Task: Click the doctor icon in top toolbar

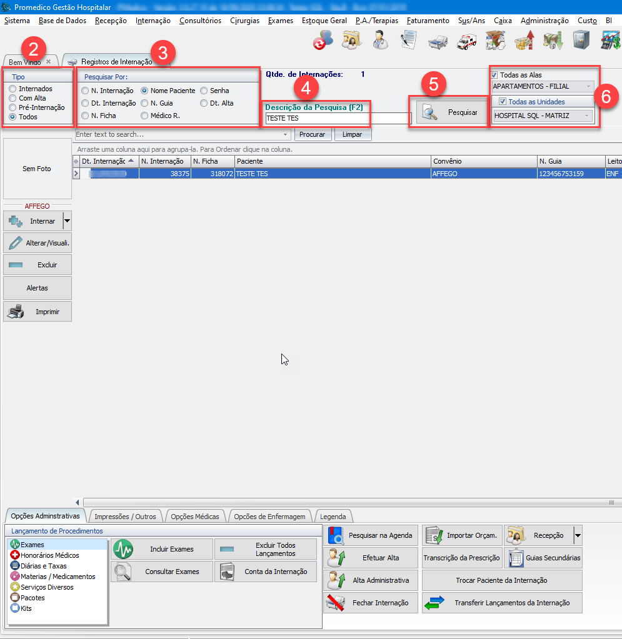Action: tap(379, 41)
